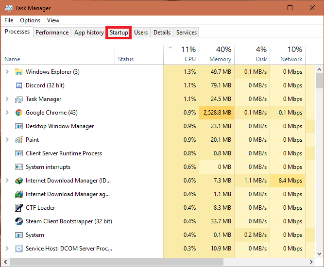
Task: Select the Service Host DCOM gear icon
Action: pyautogui.click(x=19, y=249)
